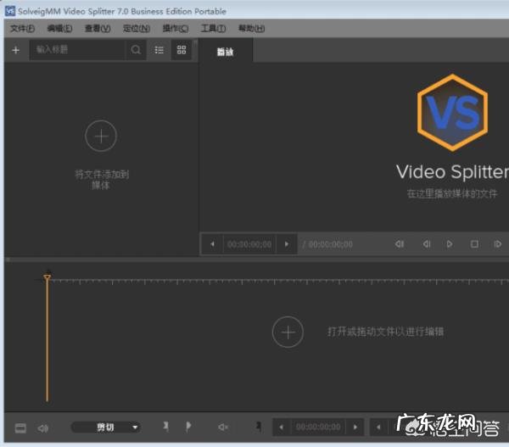The width and height of the screenshot is (509, 447).
Task: Focus the 输入标题 search field
Action: (77, 50)
